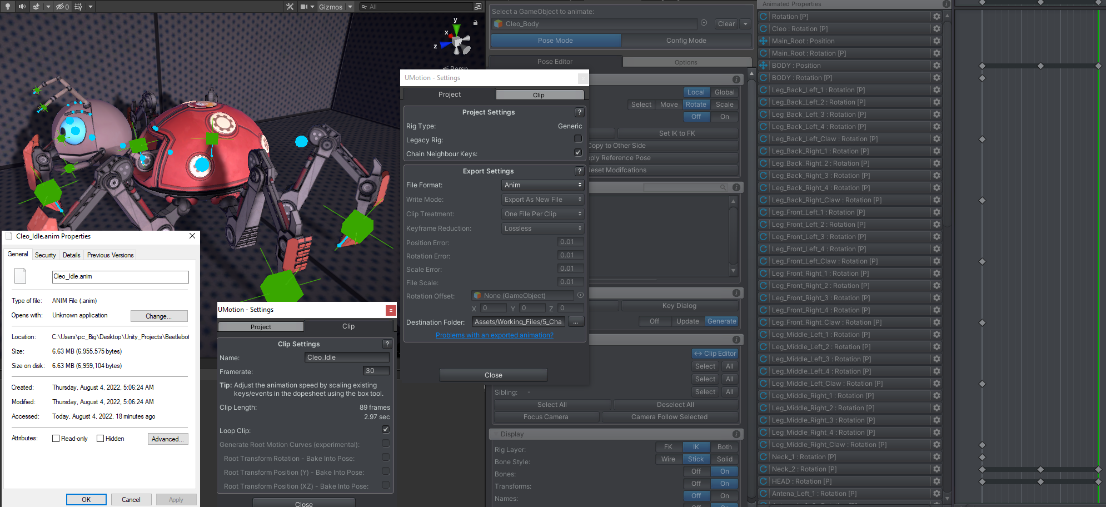This screenshot has height=507, width=1106.
Task: Click the rotation icon of Cleo : Rotation row
Action: pyautogui.click(x=764, y=29)
